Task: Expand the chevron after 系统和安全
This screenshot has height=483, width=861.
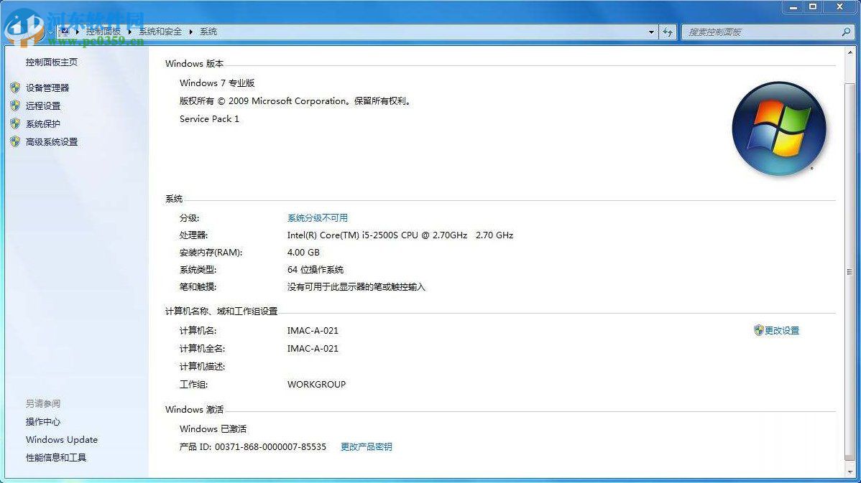Action: coord(191,32)
